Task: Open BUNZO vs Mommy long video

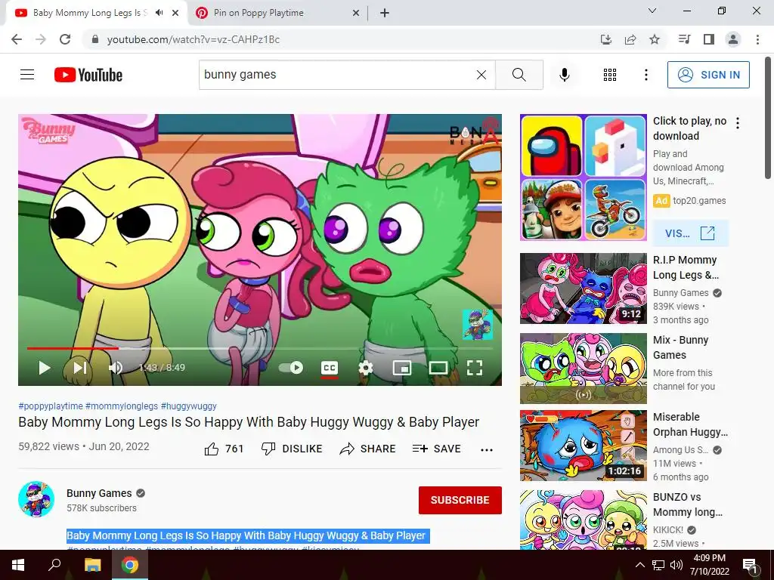Action: (x=583, y=520)
